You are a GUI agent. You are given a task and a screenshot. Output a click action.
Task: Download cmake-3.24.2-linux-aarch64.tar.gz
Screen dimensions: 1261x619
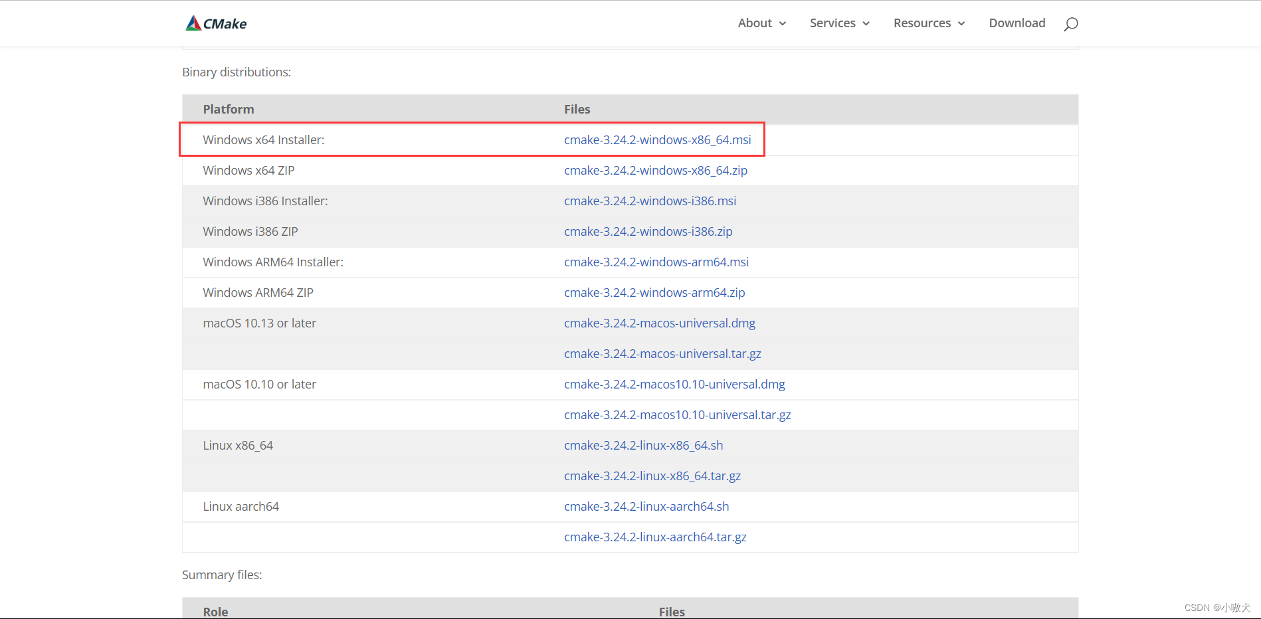[x=655, y=537]
